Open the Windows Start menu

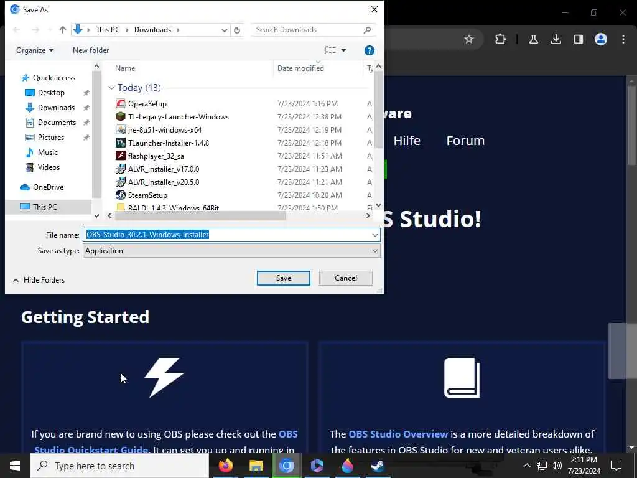(x=15, y=466)
